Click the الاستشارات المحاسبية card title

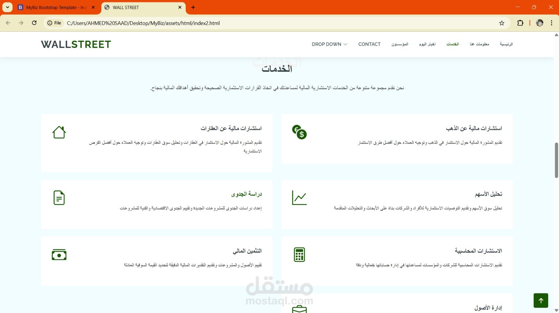point(478,251)
